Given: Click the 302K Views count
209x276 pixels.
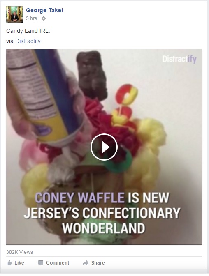Looking at the screenshot, I should pos(20,252).
